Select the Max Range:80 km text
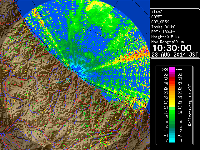 coord(167,42)
